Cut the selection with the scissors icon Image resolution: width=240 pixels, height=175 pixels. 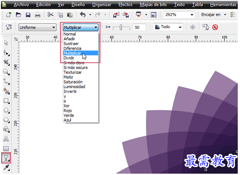[x=50, y=15]
